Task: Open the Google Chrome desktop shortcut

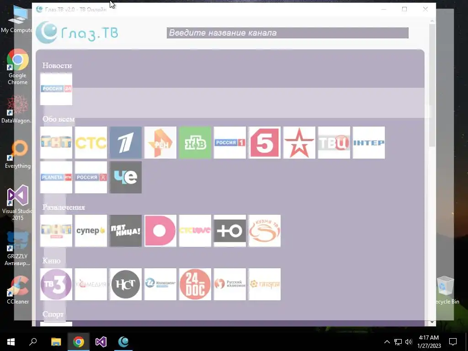Action: 18,67
